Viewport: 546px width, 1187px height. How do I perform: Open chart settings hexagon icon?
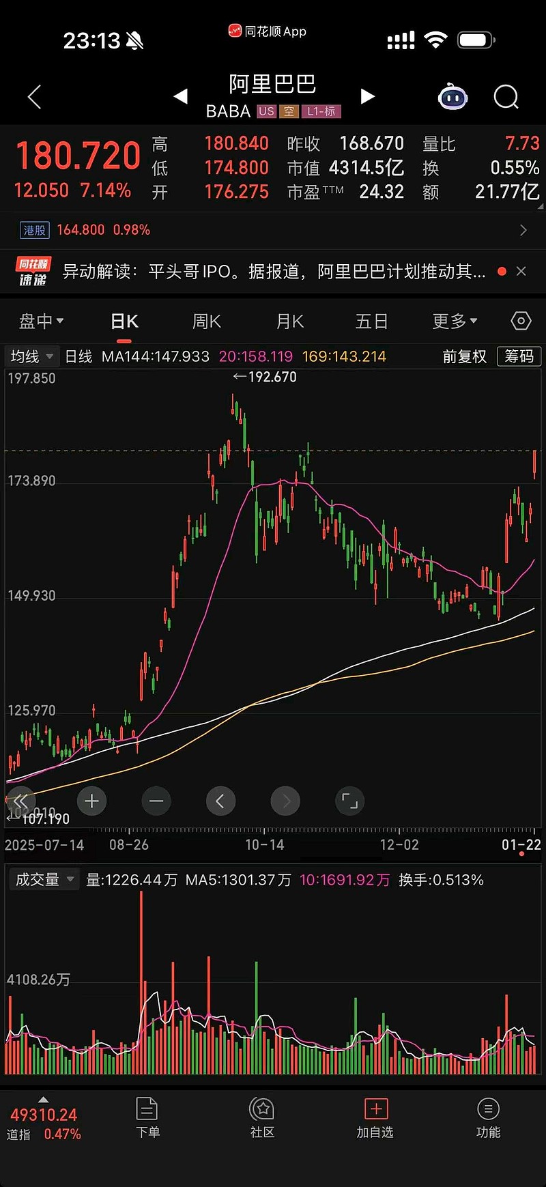[521, 321]
